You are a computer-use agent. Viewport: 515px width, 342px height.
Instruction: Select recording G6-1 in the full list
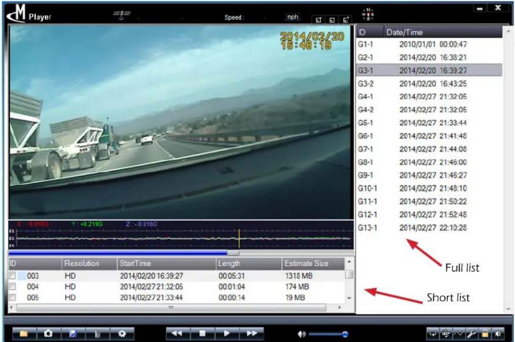click(x=429, y=136)
